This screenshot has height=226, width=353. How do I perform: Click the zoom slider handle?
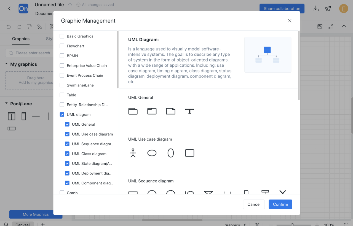(x=292, y=225)
